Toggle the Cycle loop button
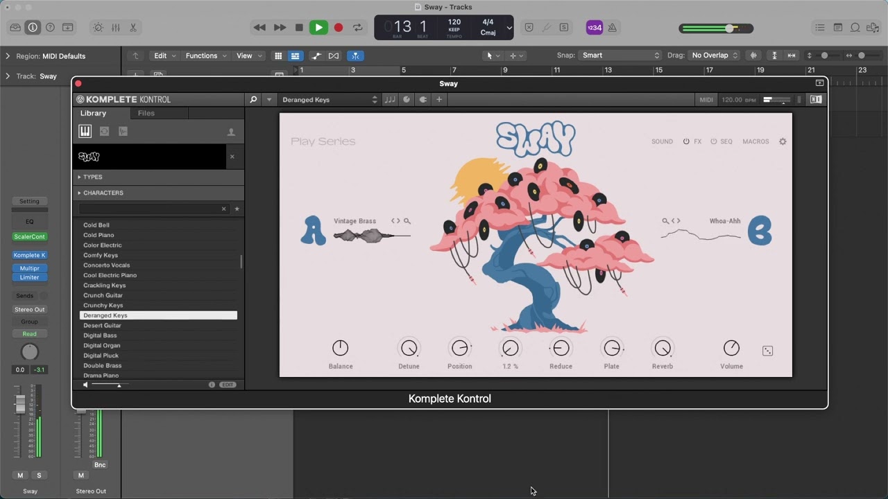 coord(358,28)
